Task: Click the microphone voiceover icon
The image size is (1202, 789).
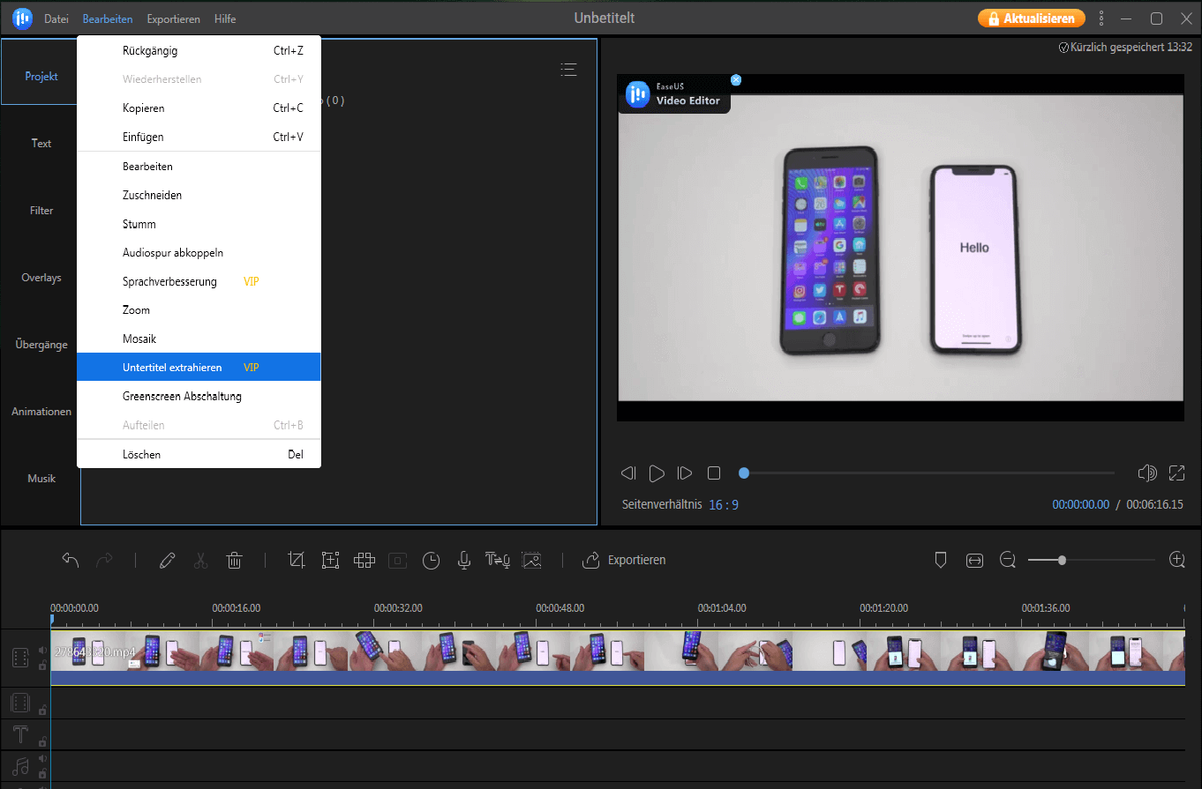Action: pos(463,561)
